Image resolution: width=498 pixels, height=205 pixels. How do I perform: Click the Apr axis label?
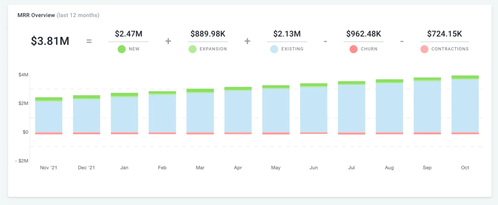pyautogui.click(x=238, y=168)
